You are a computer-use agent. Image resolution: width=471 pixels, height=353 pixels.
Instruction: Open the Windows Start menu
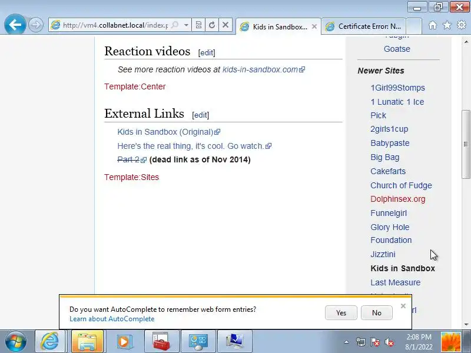(x=15, y=342)
